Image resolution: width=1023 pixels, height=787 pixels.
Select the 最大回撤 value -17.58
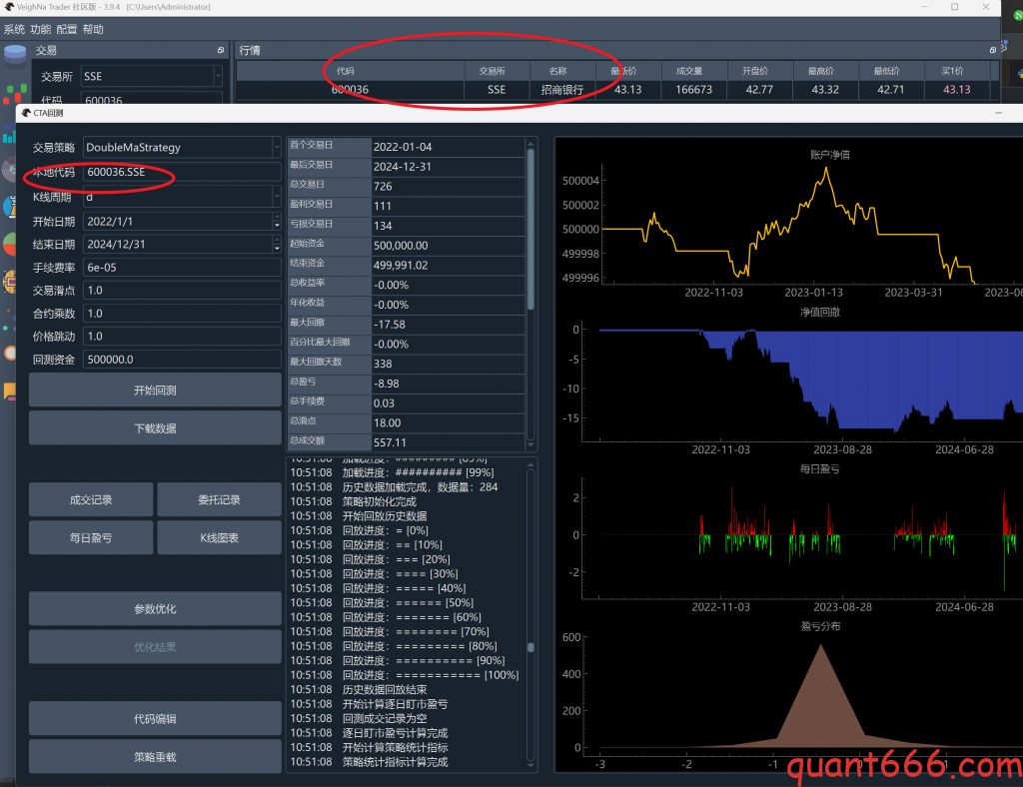pos(448,324)
